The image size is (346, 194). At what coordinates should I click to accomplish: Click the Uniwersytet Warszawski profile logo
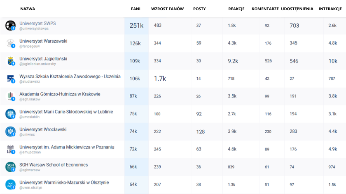coord(10,43)
